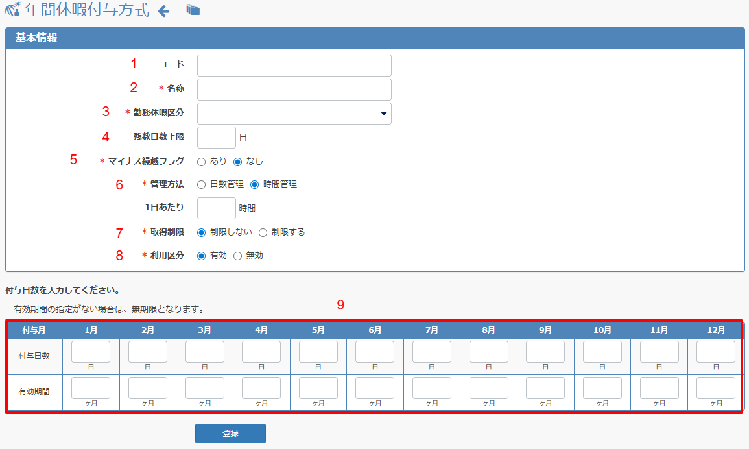Click the 有効期間 row label
This screenshot has height=449, width=749.
click(34, 392)
